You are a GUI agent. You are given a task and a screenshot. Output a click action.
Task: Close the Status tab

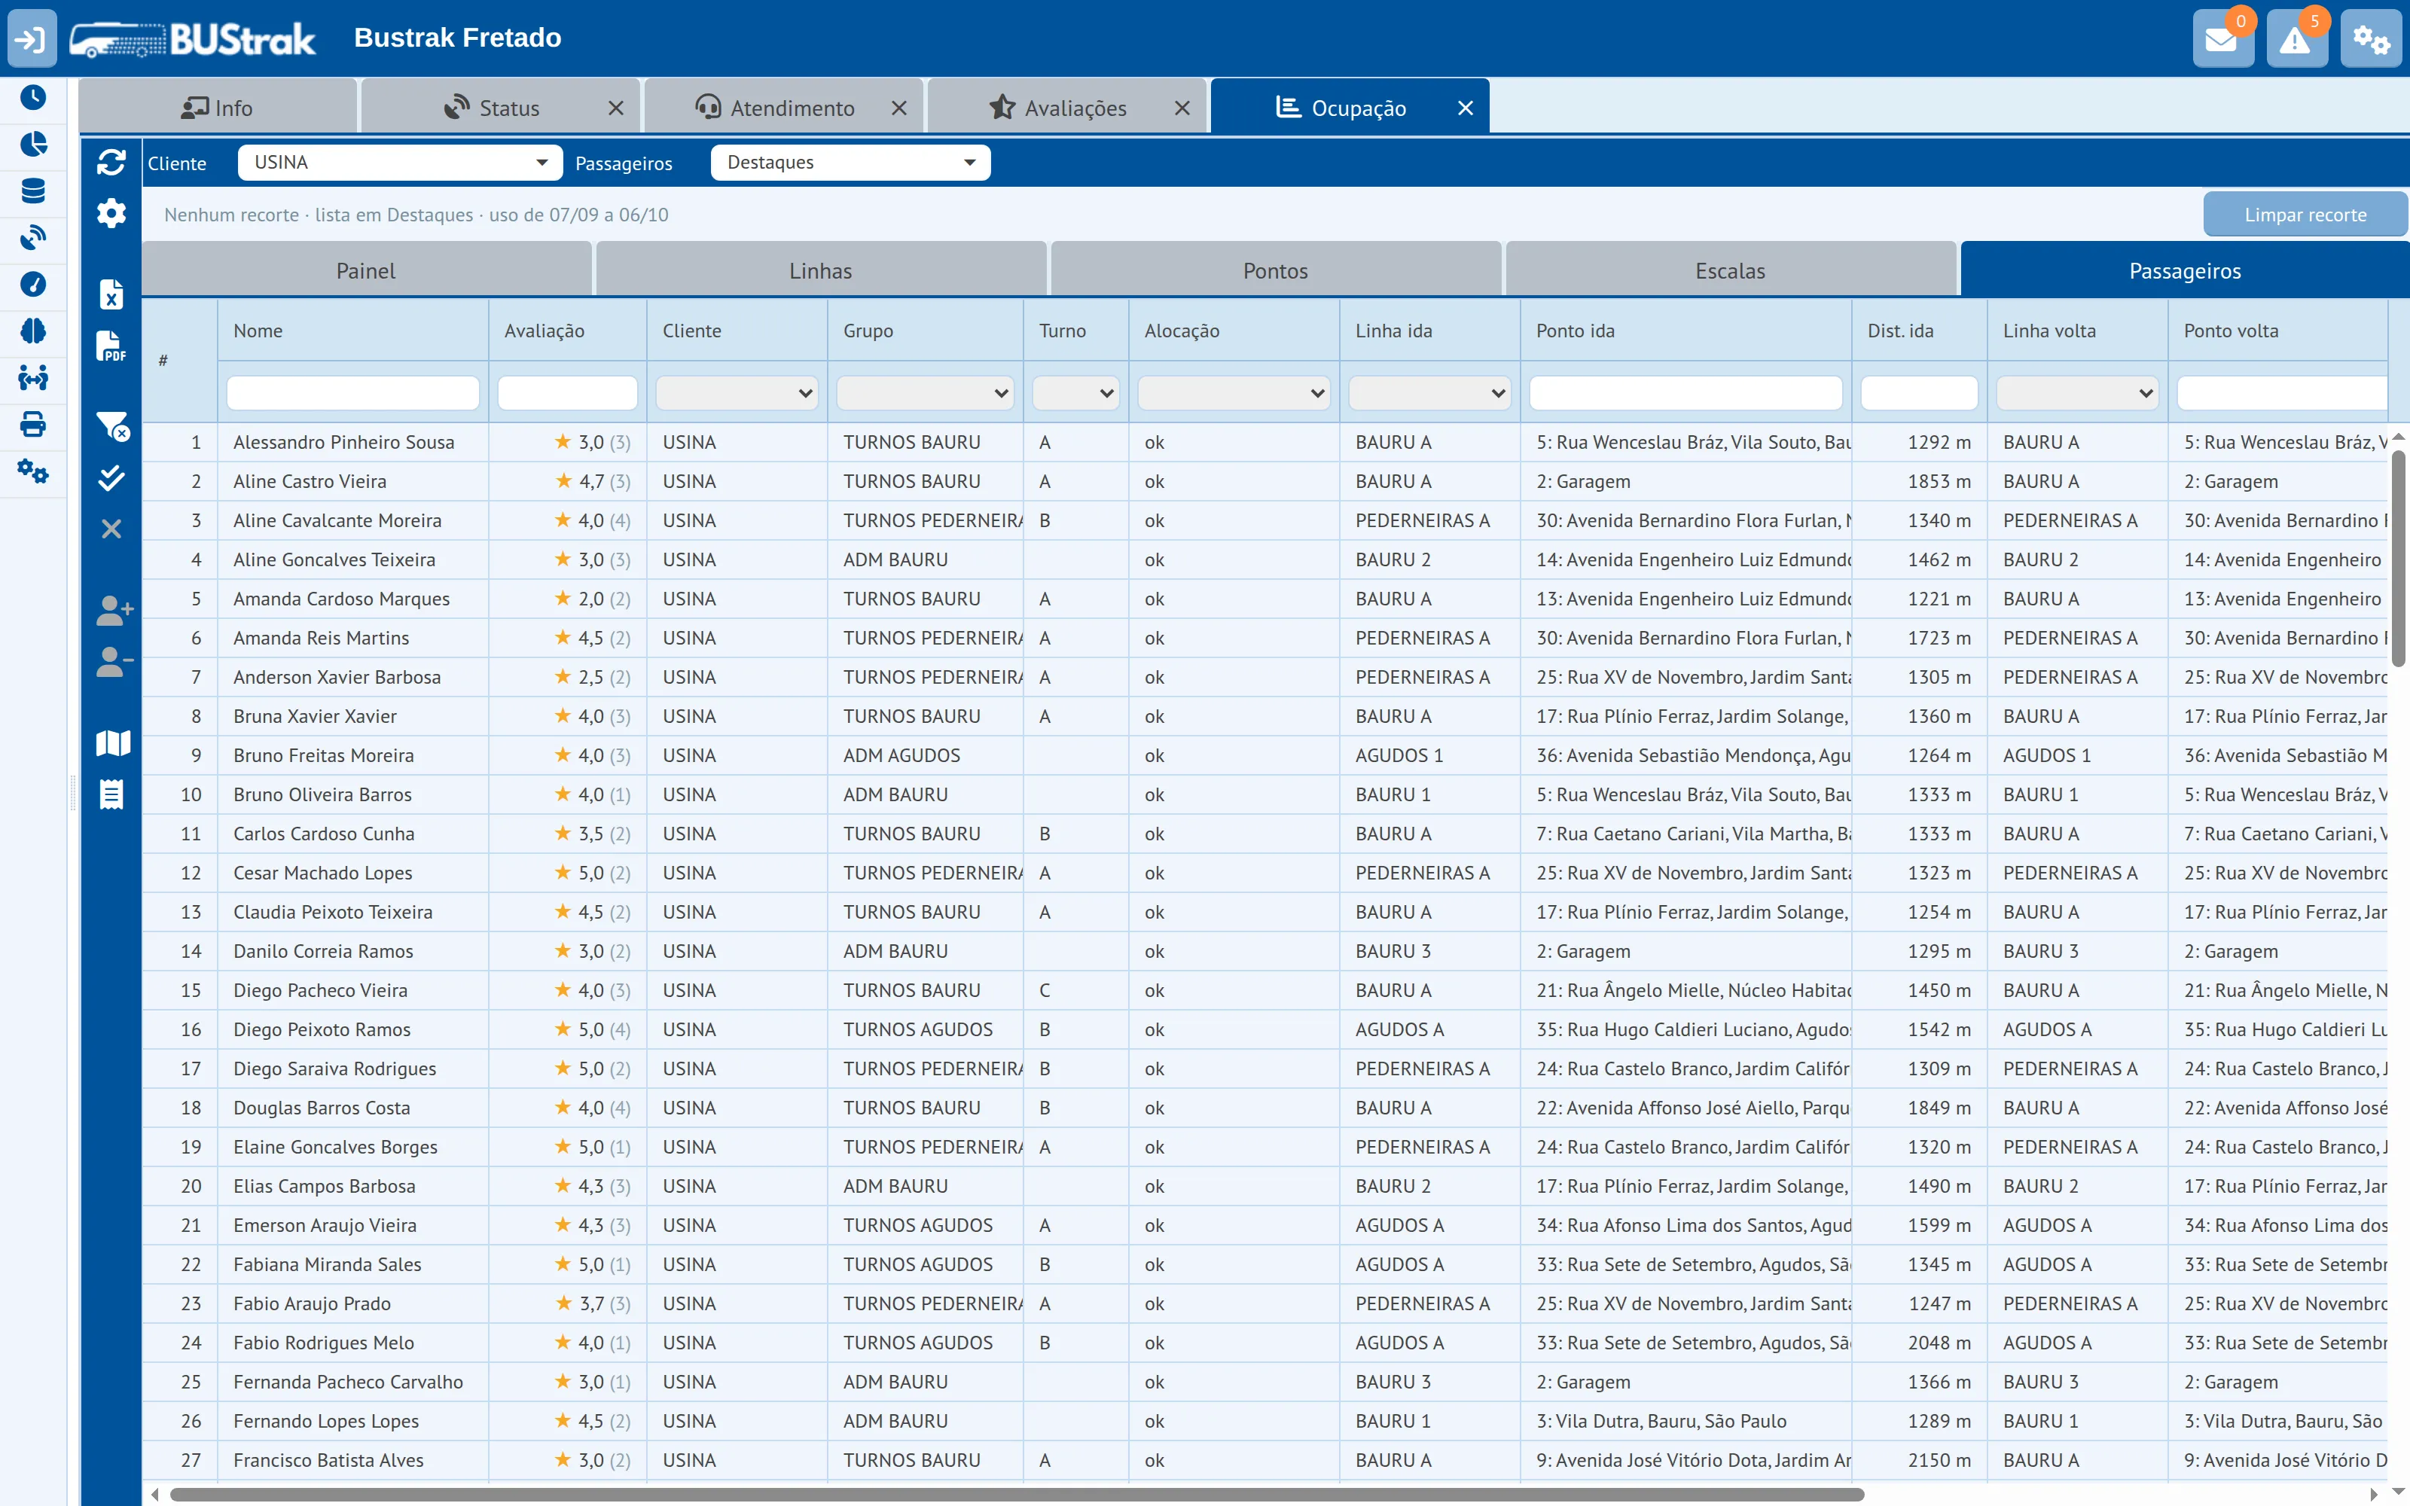point(617,108)
